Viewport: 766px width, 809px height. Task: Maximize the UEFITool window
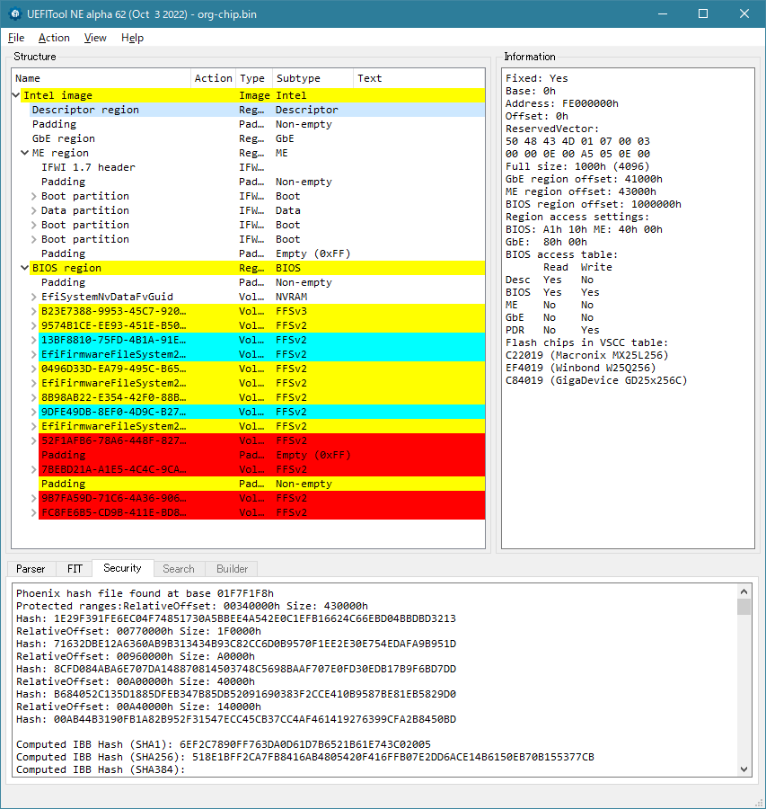(x=703, y=13)
